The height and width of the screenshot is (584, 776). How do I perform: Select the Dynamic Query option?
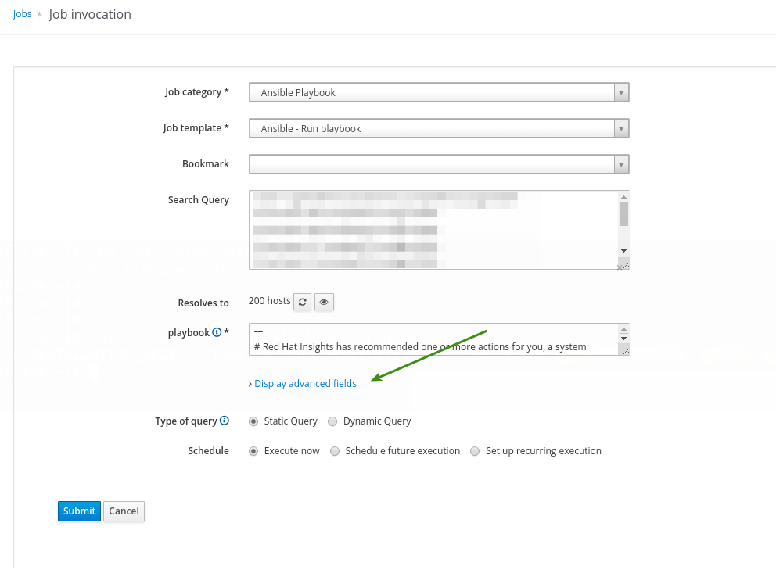(332, 421)
